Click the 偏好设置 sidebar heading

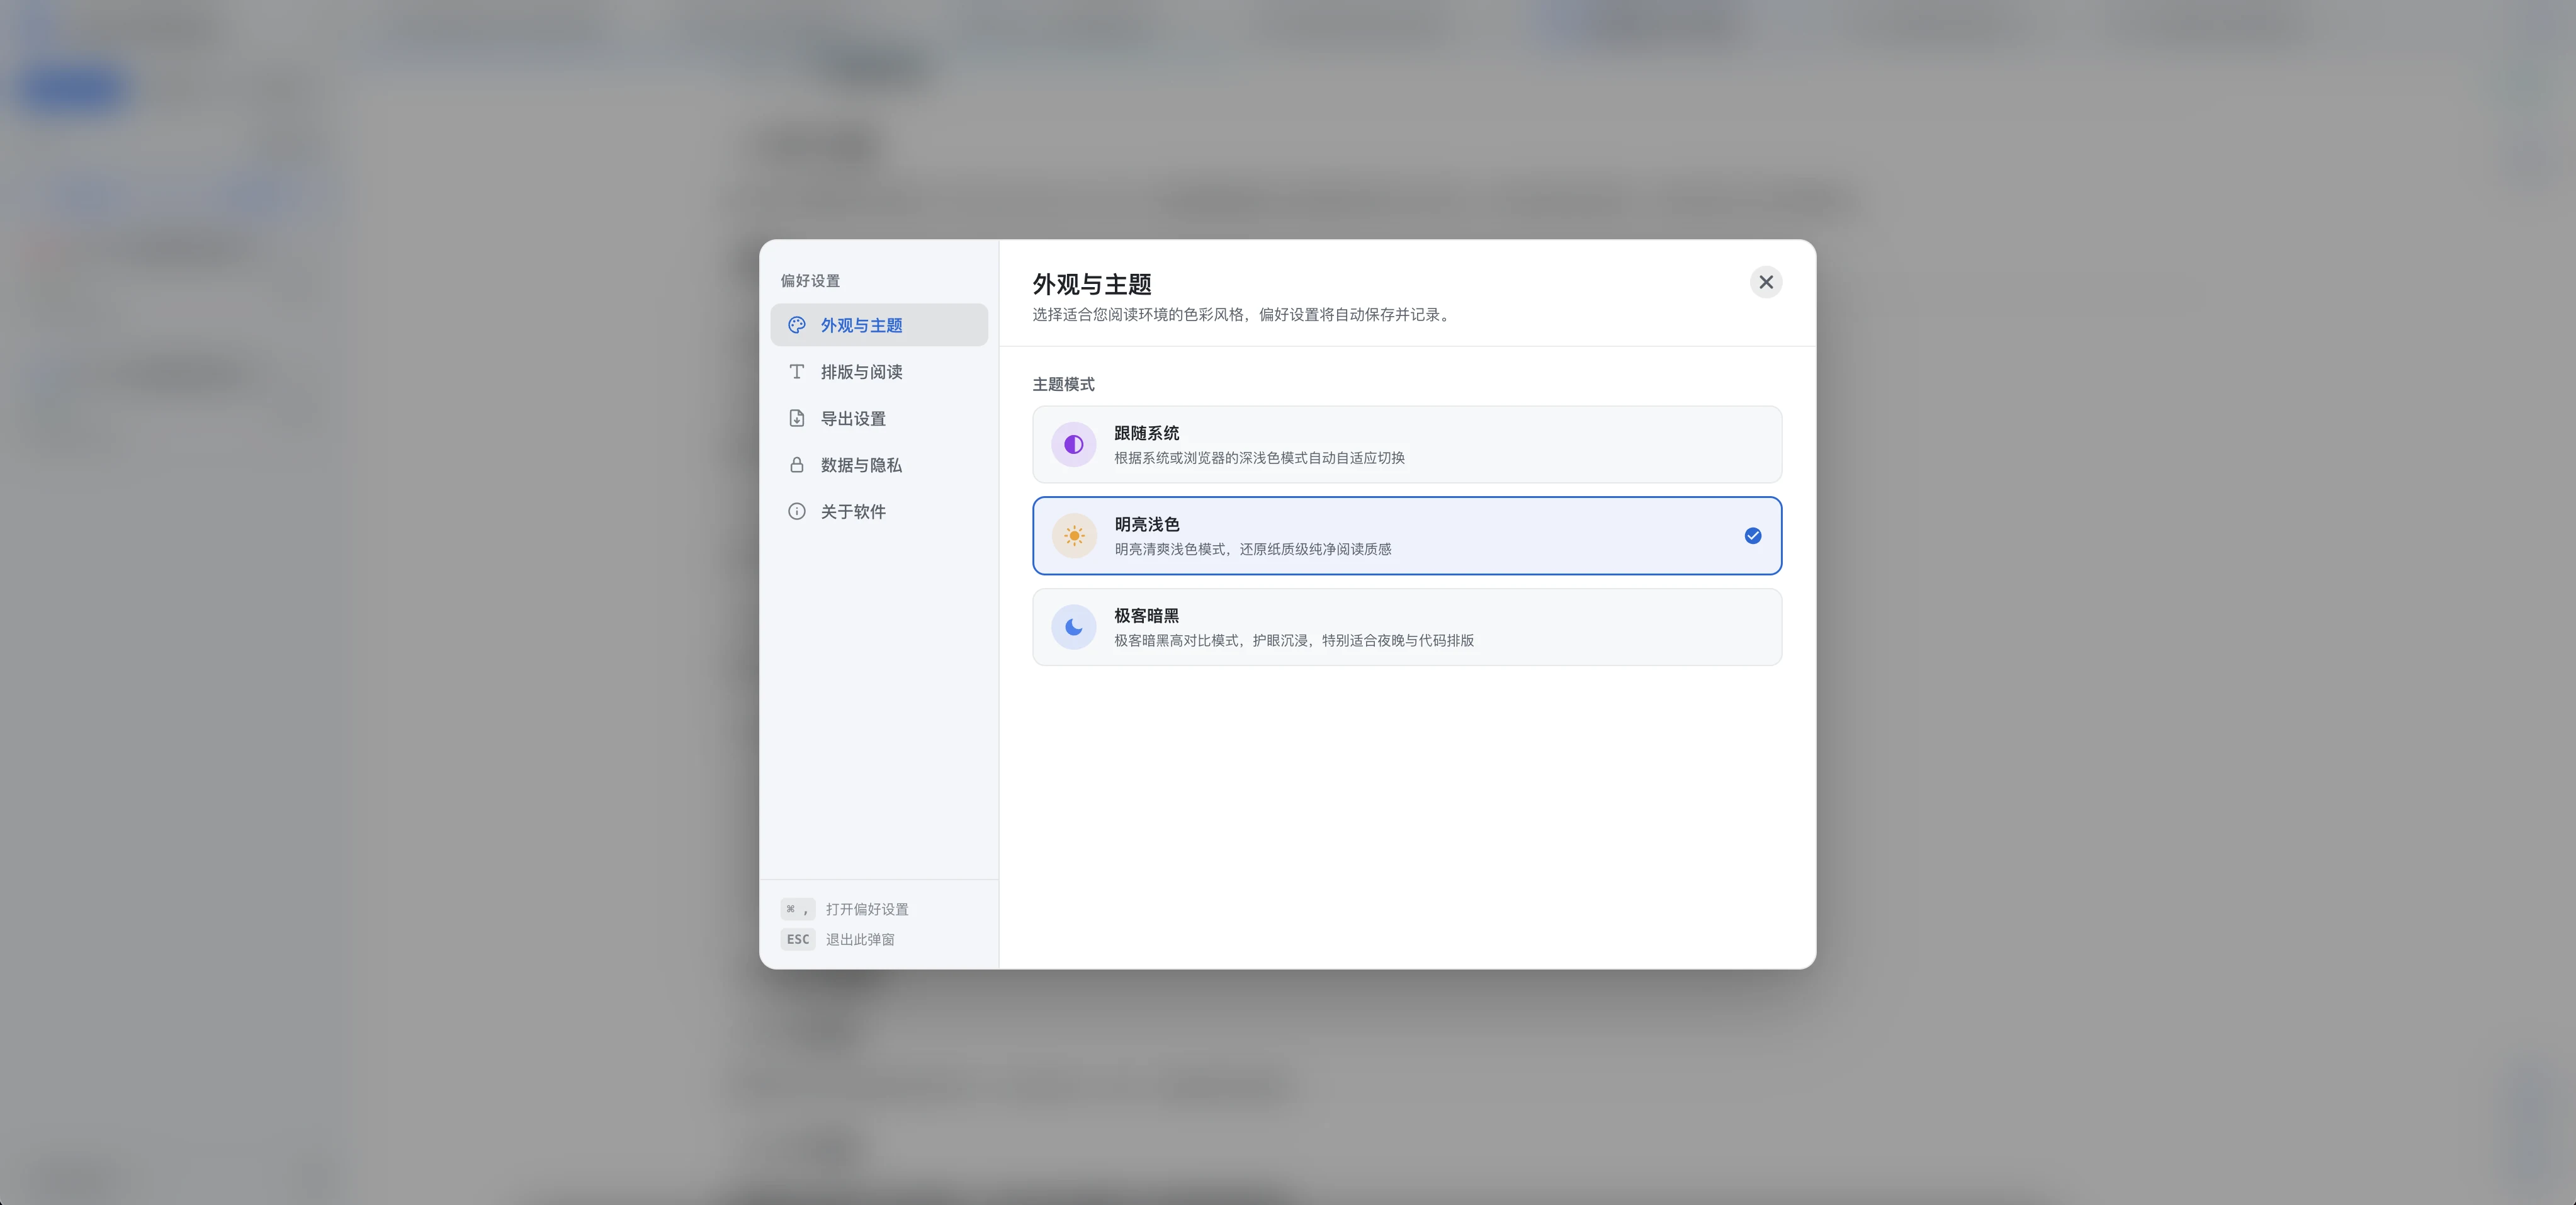810,281
